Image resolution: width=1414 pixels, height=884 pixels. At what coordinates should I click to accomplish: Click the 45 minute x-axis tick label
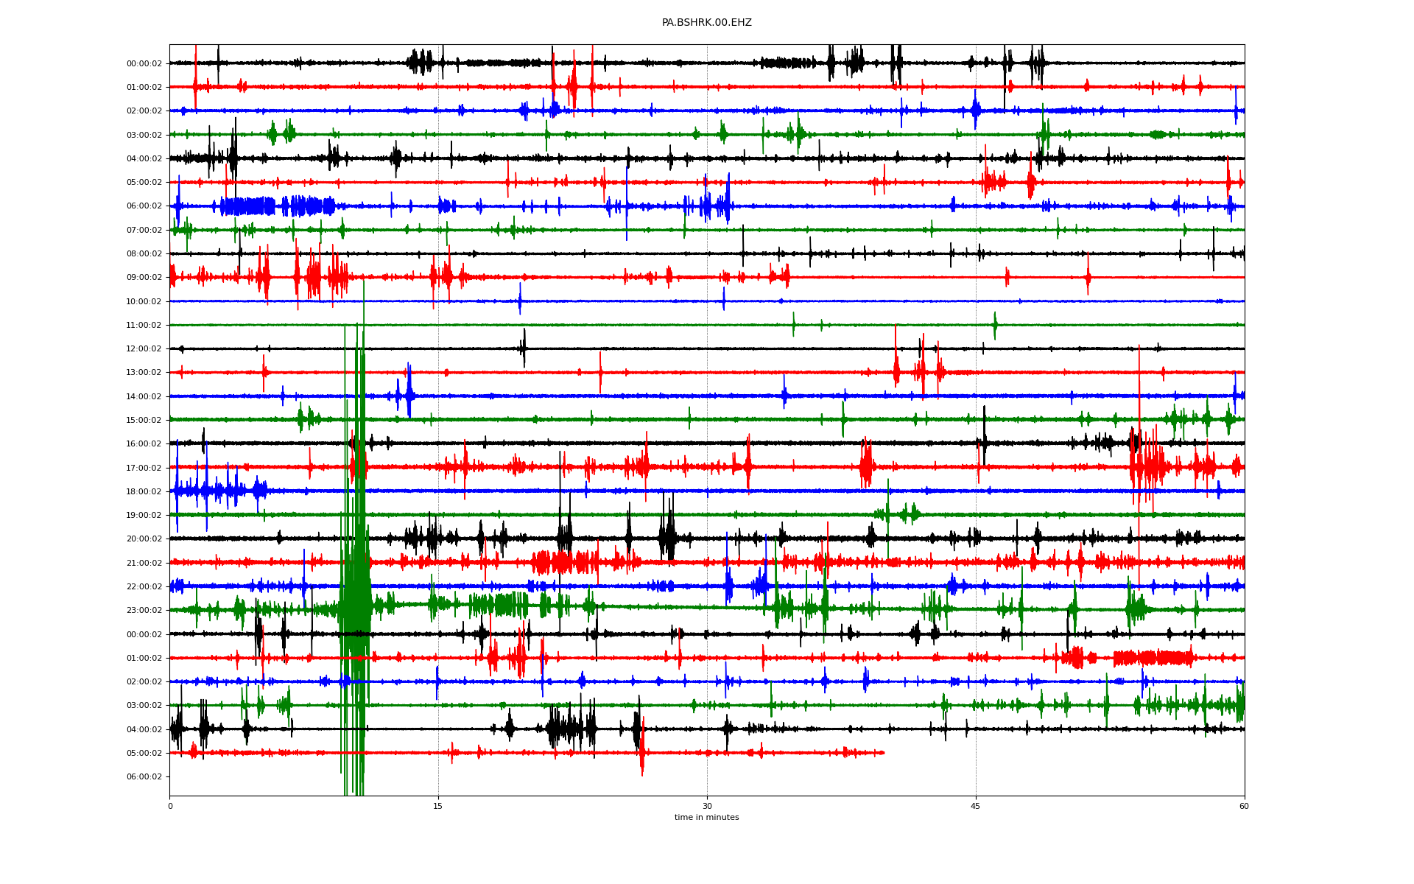[x=976, y=807]
